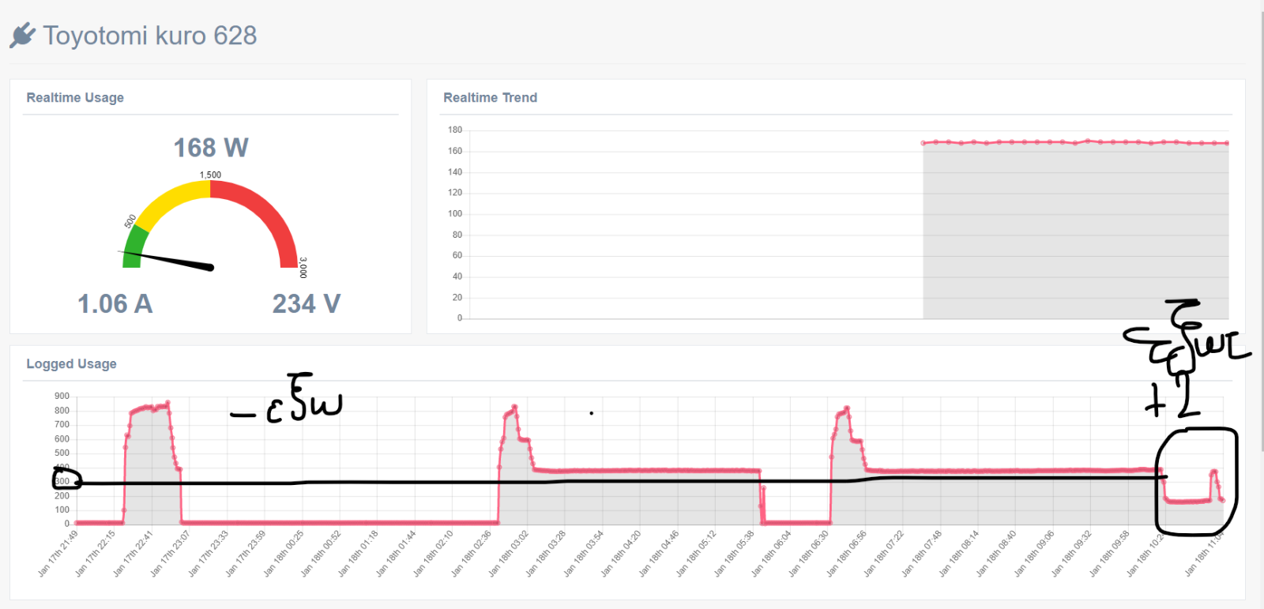The width and height of the screenshot is (1264, 609).
Task: Click the 40 value on Realtime Trend axis
Action: 457,276
